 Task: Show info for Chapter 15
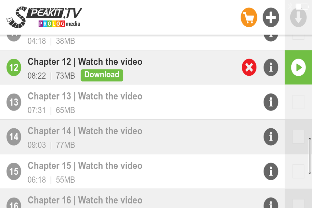271,171
